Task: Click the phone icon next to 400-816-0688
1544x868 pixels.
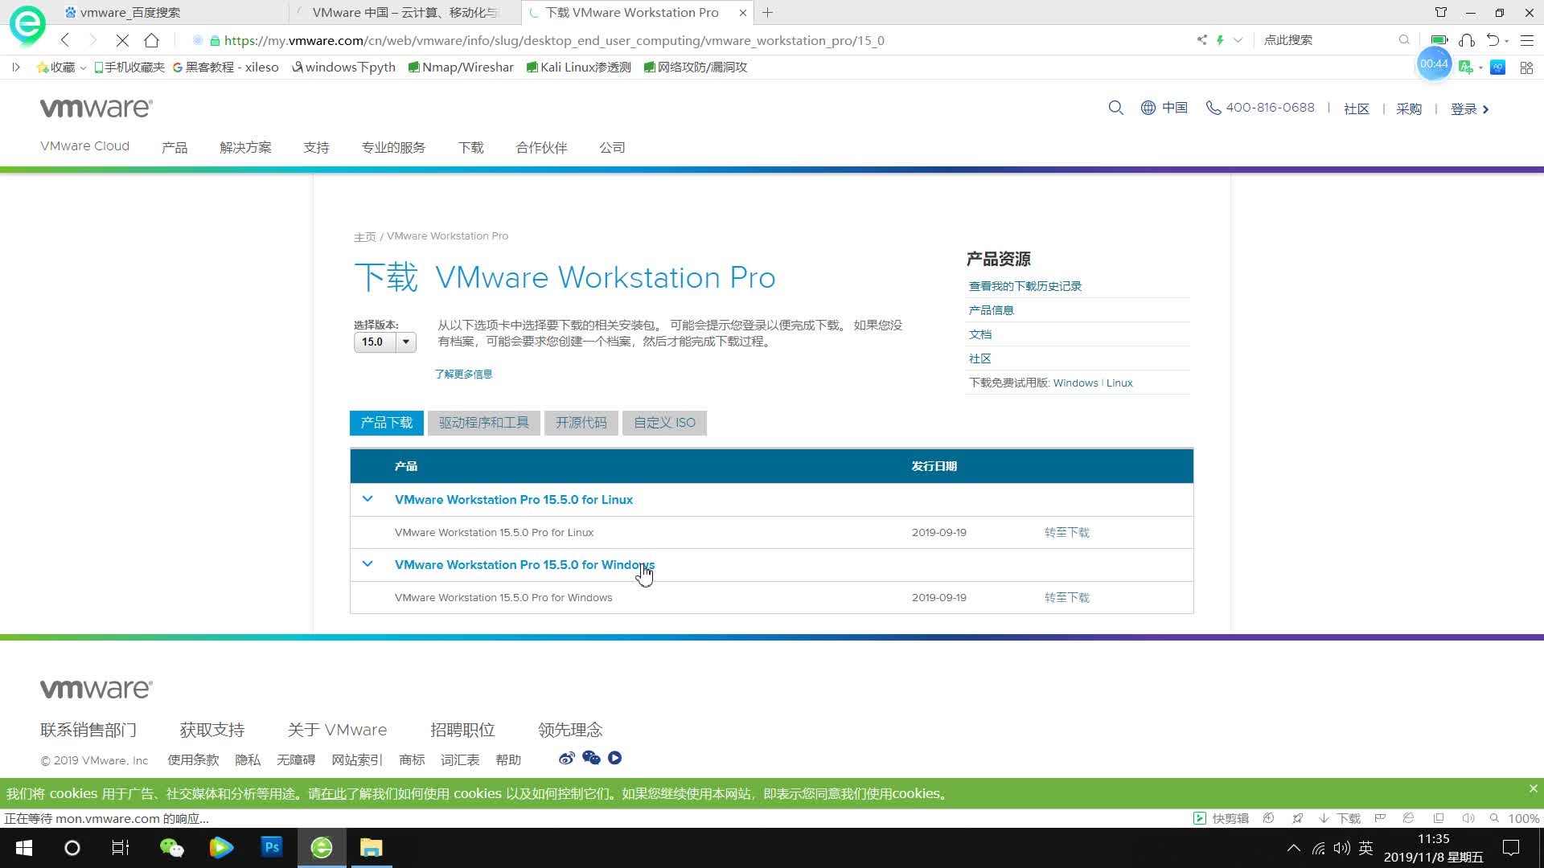Action: tap(1211, 107)
